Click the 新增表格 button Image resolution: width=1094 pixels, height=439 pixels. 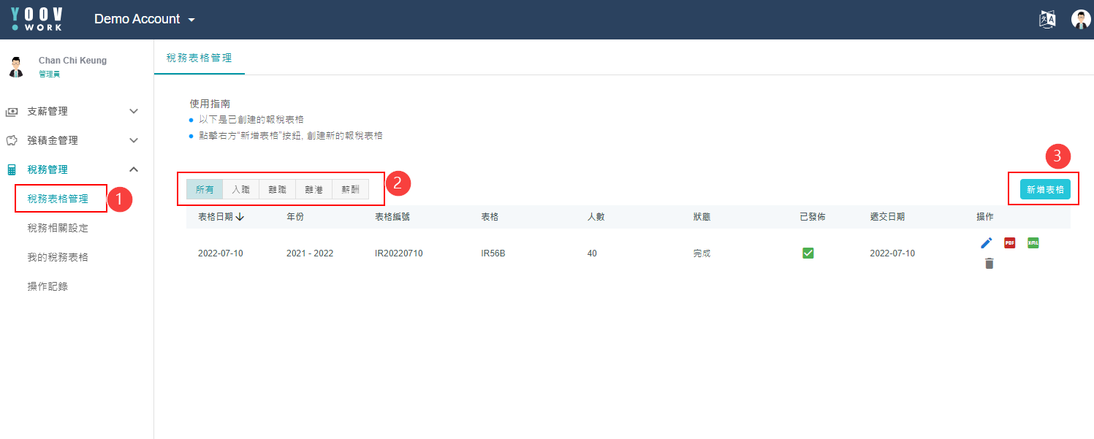(1045, 189)
